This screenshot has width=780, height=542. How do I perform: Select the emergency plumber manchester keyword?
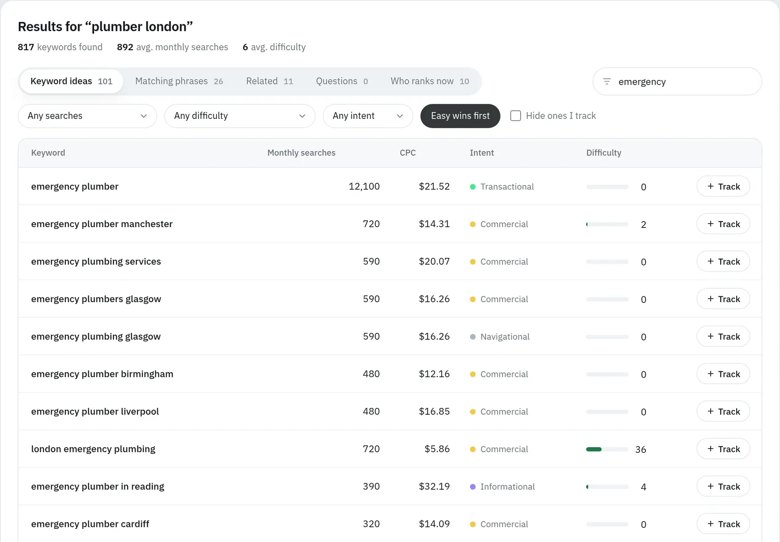pos(102,224)
